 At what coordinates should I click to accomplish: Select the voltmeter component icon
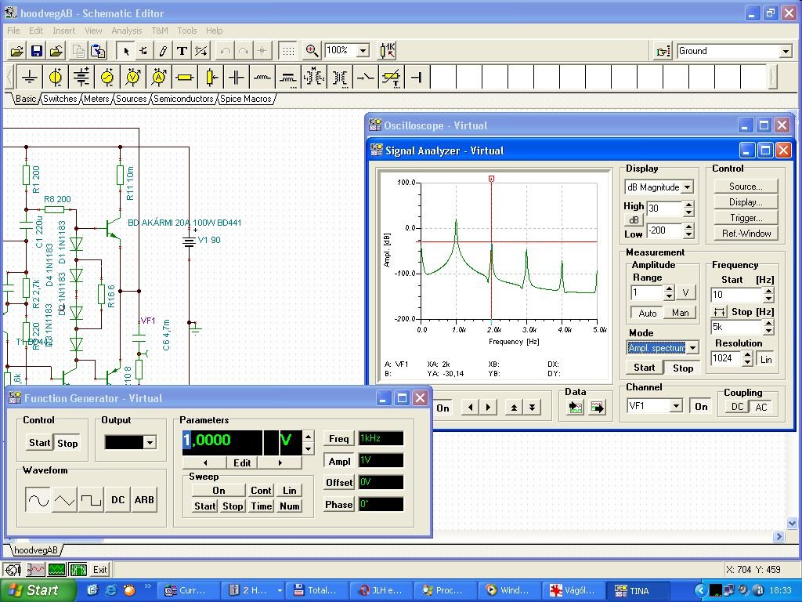(x=133, y=77)
